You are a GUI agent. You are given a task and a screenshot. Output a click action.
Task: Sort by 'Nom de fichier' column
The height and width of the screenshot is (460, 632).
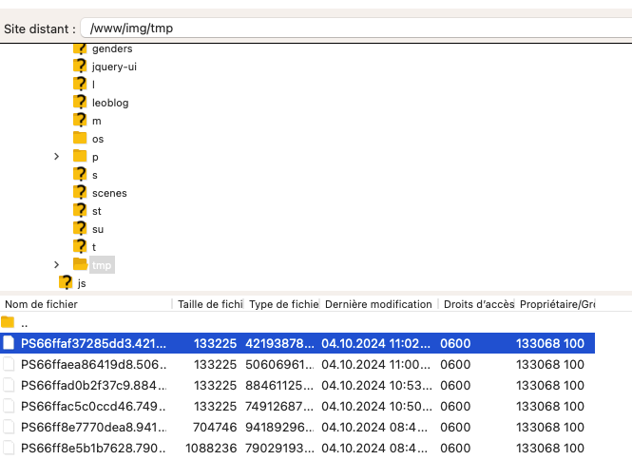point(41,304)
